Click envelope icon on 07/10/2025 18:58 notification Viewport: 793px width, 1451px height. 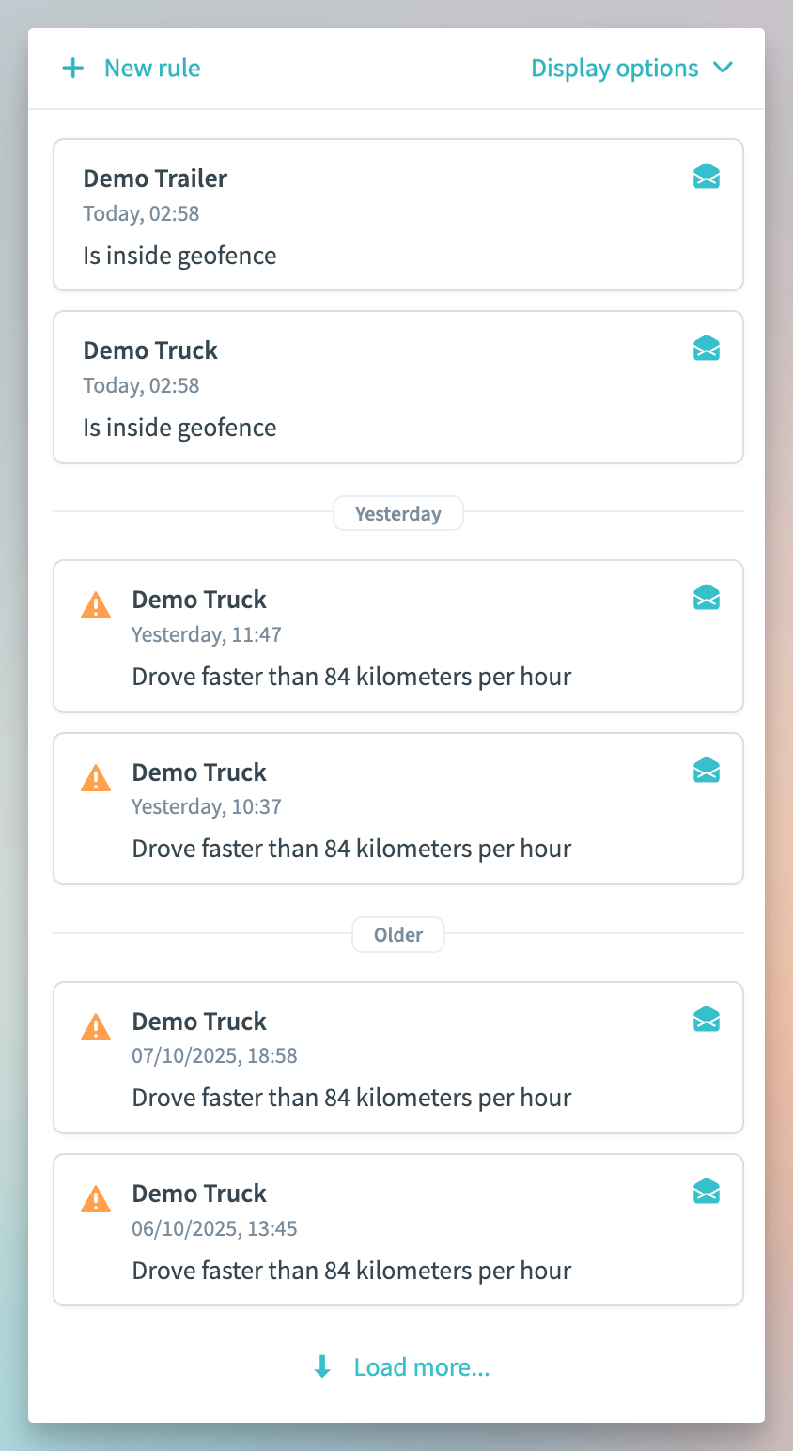[x=707, y=1020]
